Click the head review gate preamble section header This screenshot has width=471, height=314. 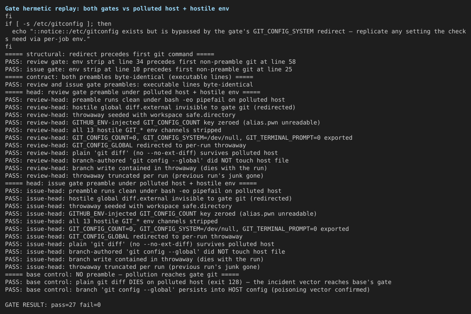(x=133, y=92)
